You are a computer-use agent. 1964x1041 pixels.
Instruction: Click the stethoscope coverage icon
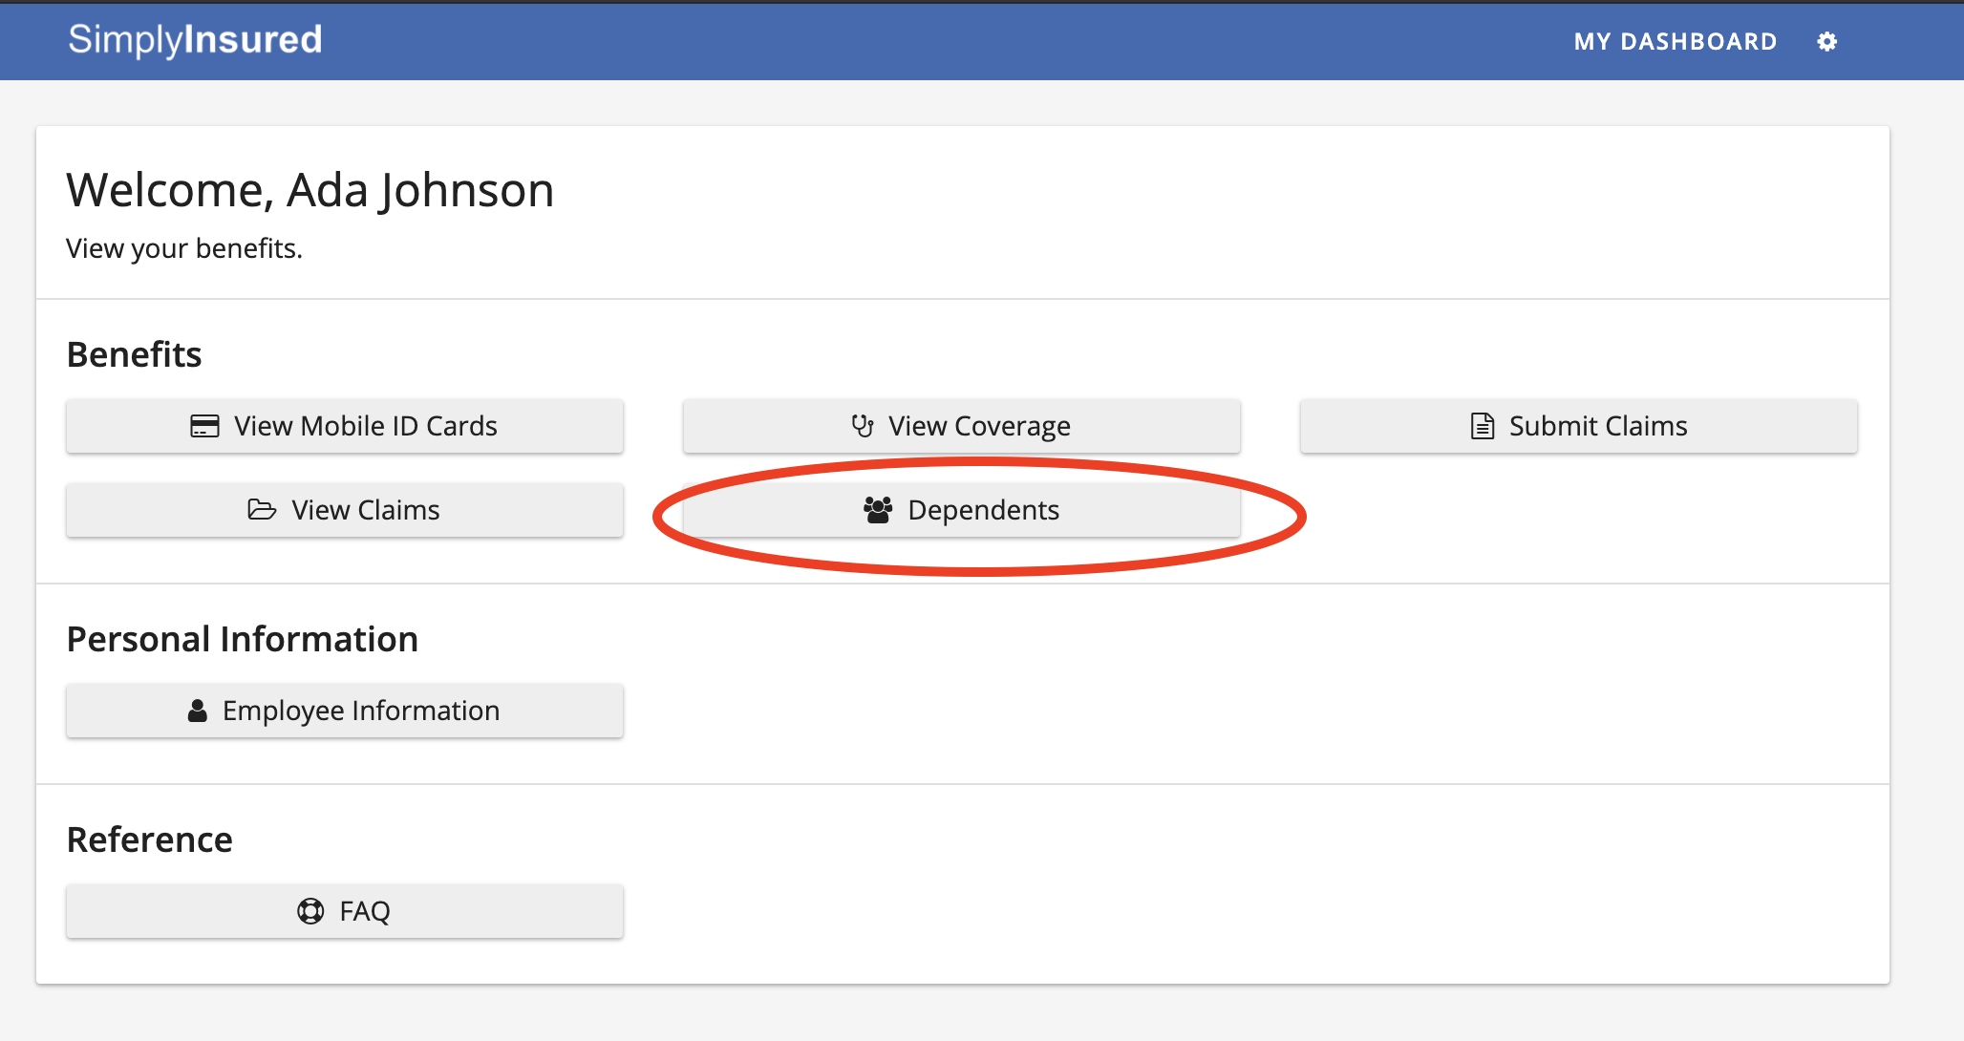point(863,426)
